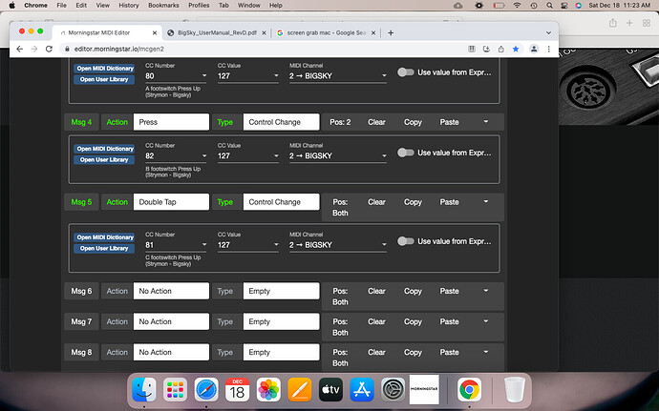Open App Store from the dock

click(x=362, y=390)
